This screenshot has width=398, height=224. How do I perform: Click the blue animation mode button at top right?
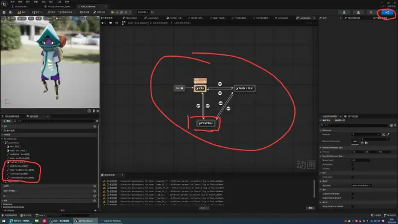click(x=387, y=13)
